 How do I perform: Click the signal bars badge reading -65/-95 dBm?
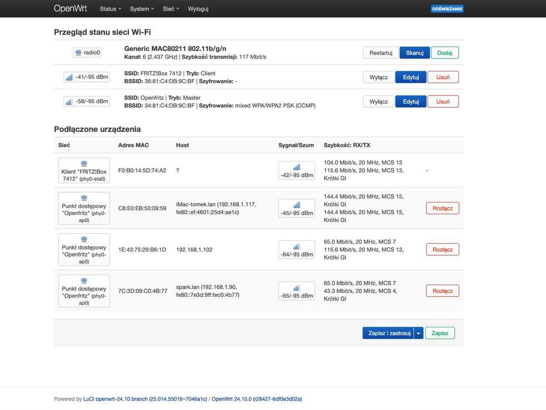point(297,291)
